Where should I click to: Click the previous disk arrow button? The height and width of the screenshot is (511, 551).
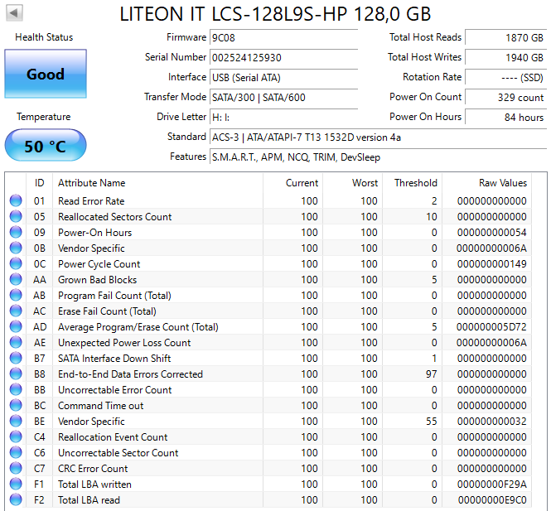15,13
